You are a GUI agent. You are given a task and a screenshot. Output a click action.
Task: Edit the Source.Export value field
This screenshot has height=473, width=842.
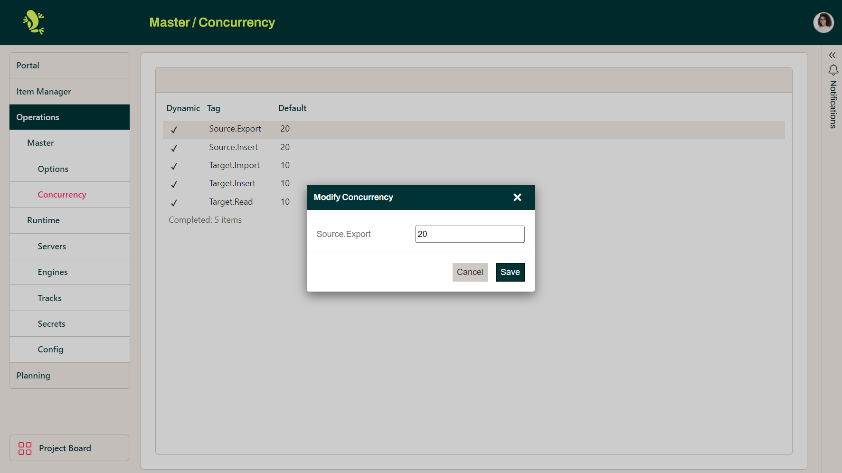click(469, 234)
